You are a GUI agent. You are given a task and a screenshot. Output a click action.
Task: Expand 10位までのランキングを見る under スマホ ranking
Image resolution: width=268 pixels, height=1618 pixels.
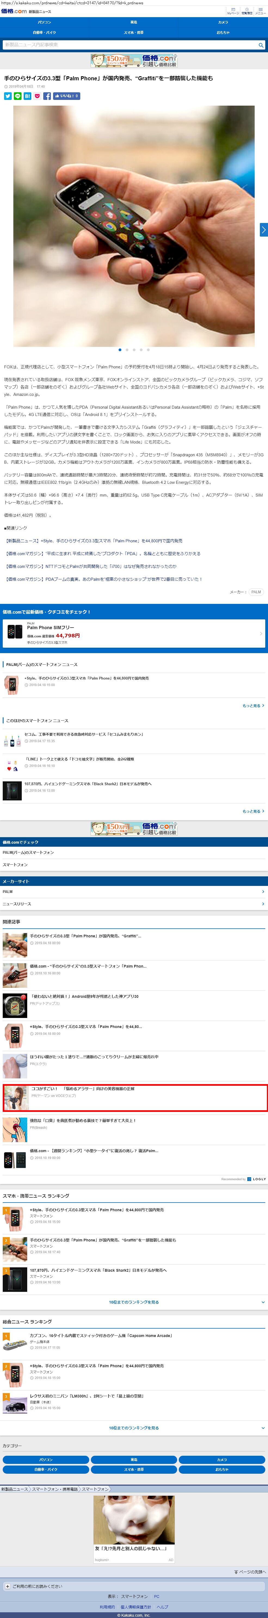click(x=134, y=1302)
